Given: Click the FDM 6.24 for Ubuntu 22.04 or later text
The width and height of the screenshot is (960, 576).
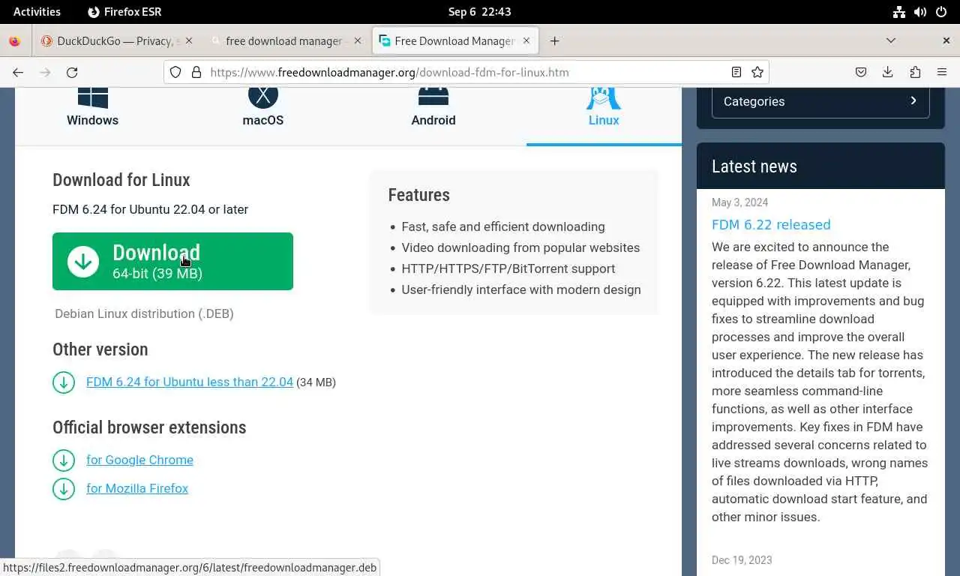Looking at the screenshot, I should tap(150, 209).
